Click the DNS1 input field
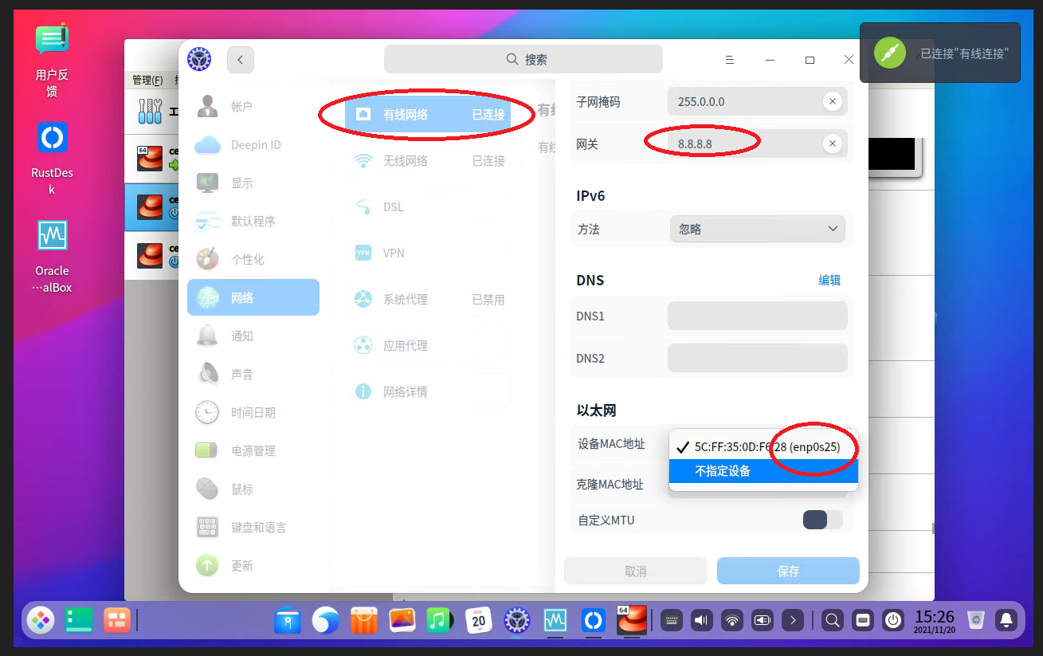Viewport: 1043px width, 656px height. (758, 316)
